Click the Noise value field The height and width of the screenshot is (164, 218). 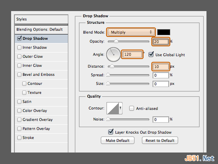coord(161,119)
